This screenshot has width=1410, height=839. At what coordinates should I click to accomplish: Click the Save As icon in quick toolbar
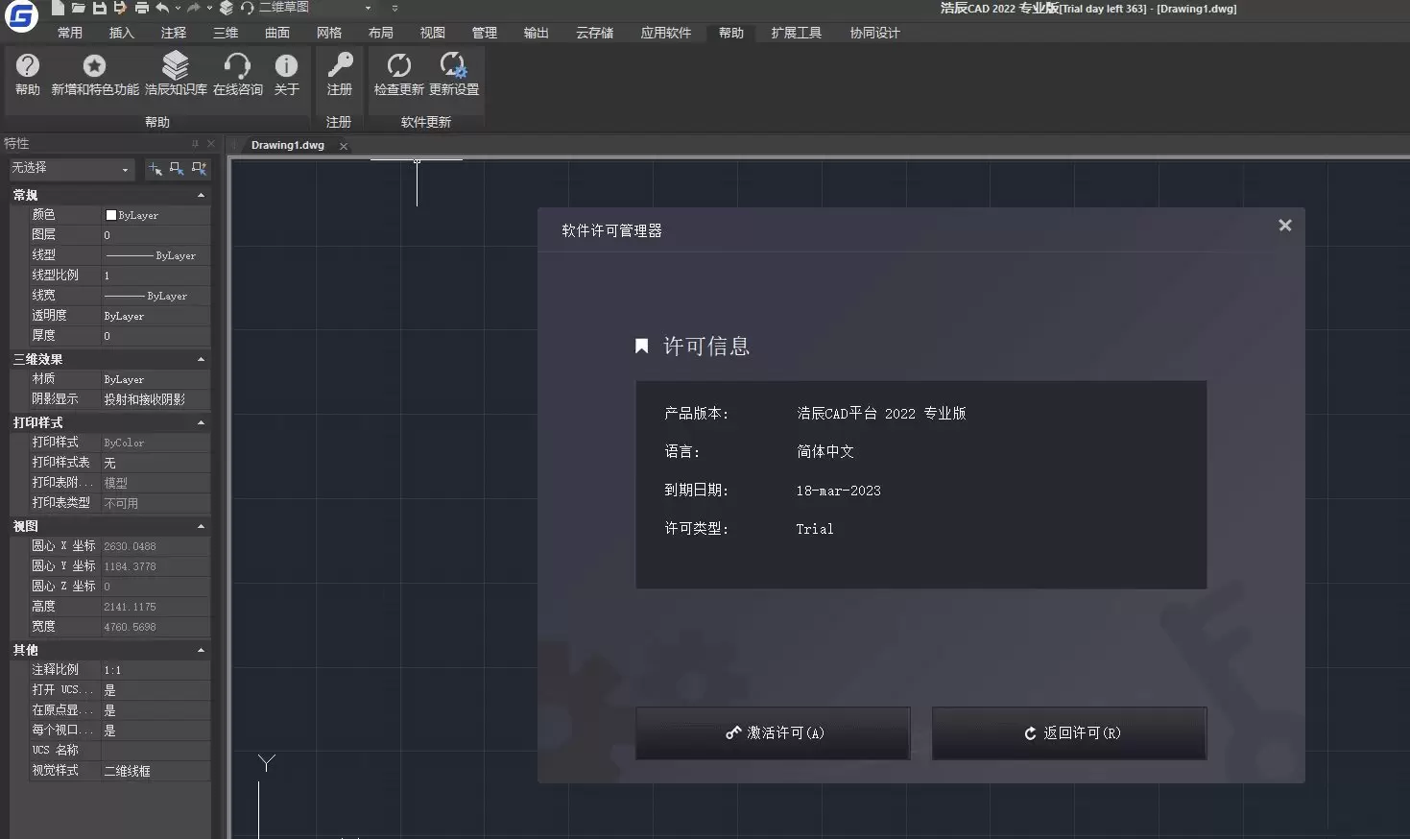[120, 8]
